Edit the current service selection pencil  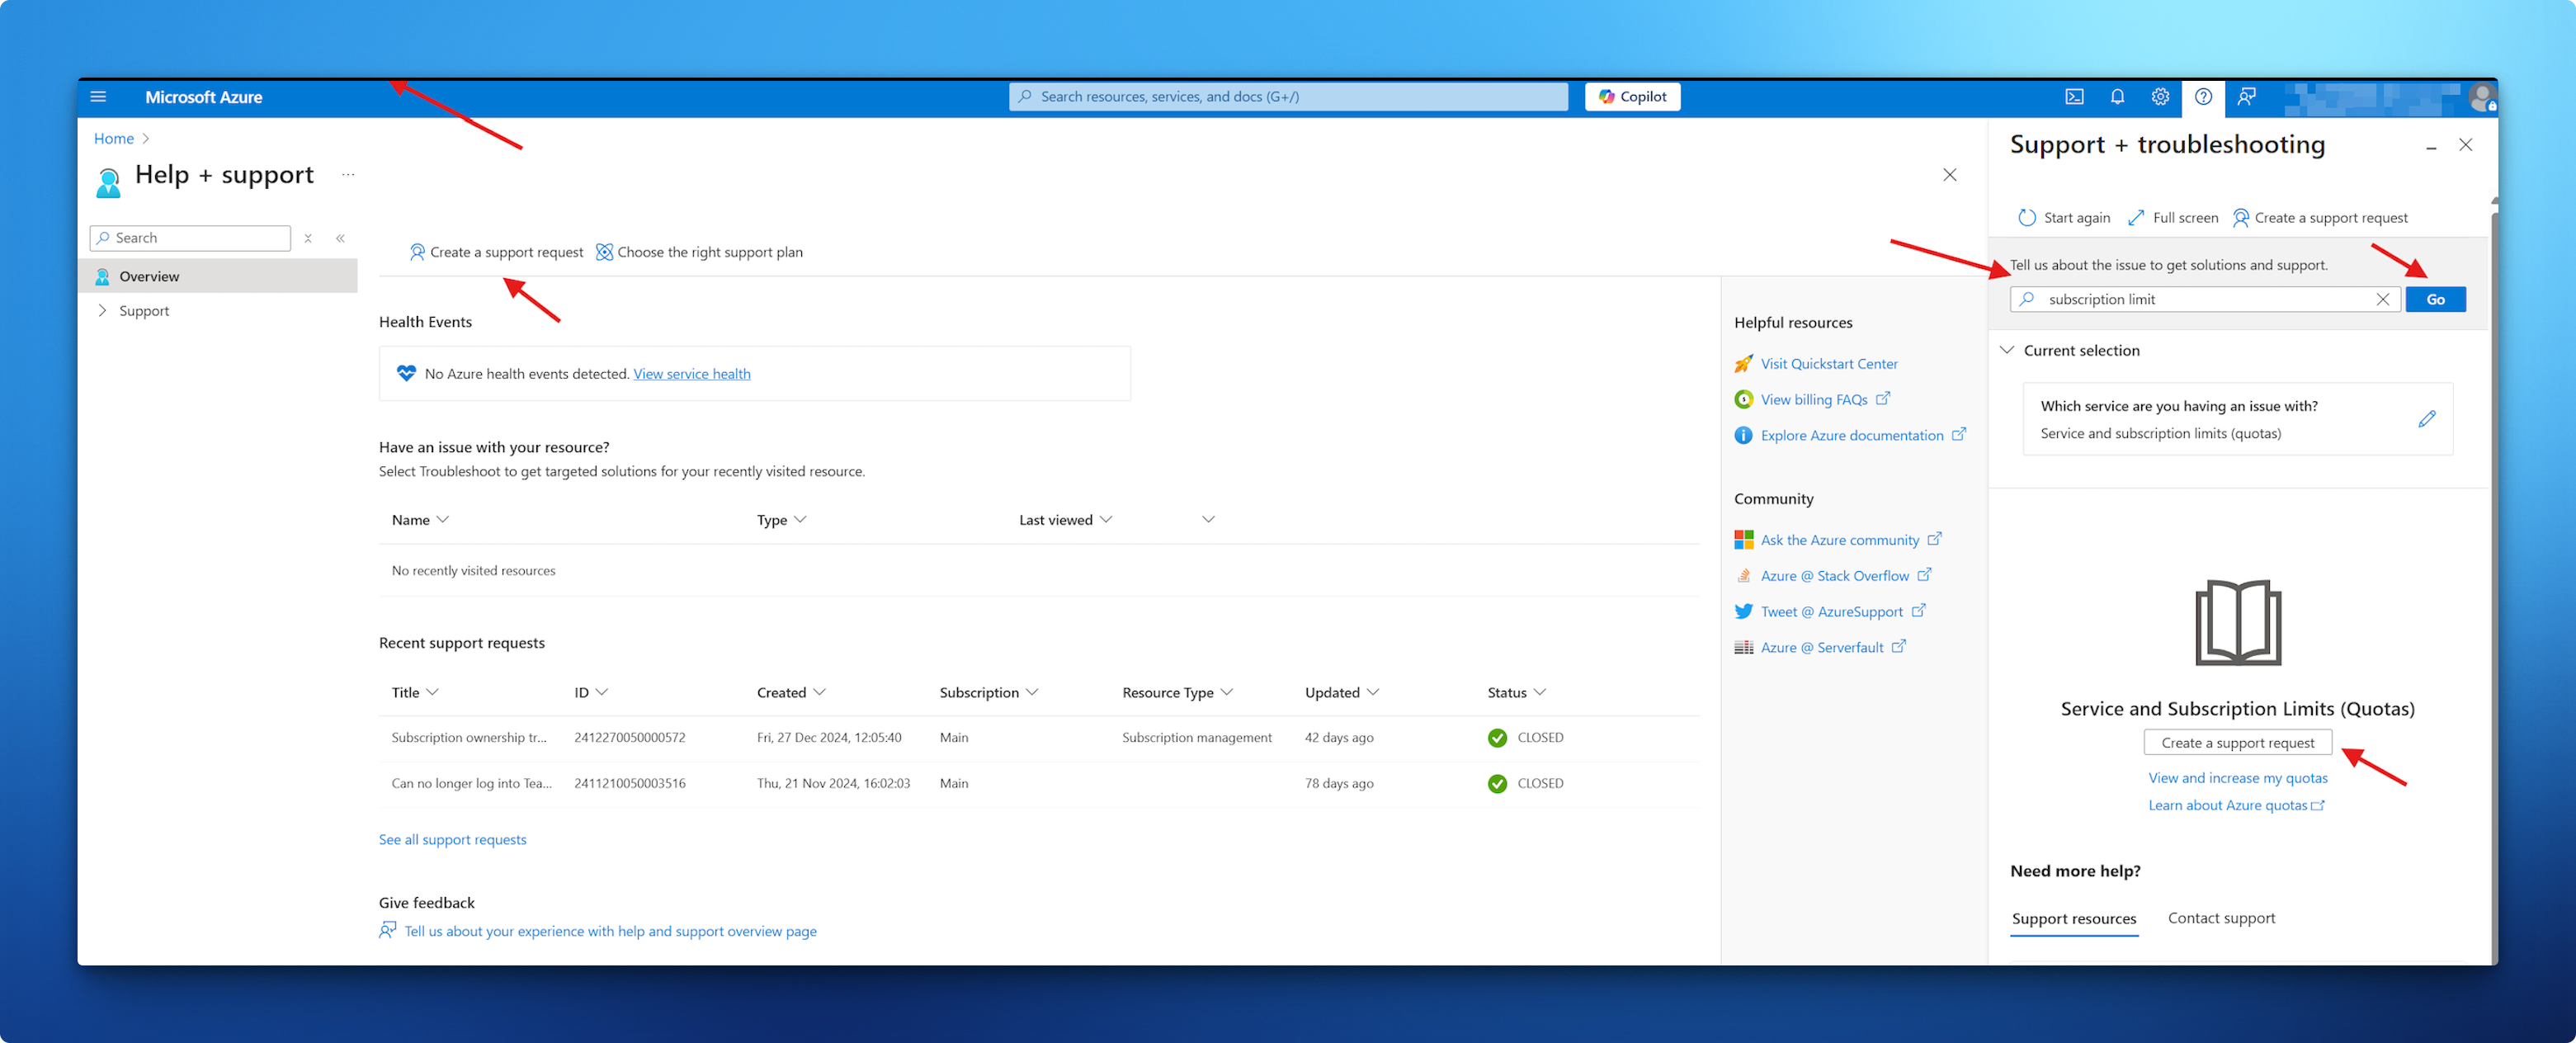[2426, 419]
